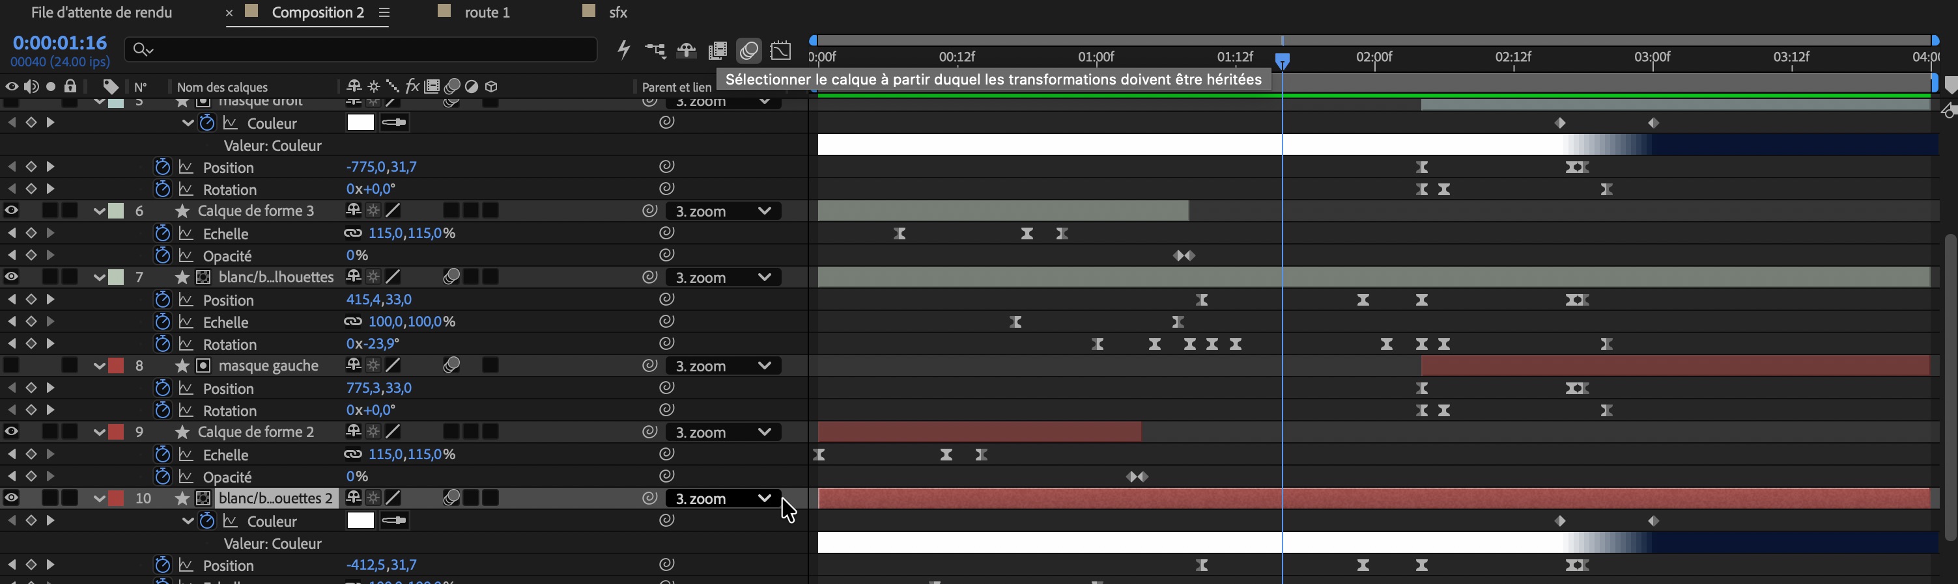Open blanc/b..ouettes 2 Couleur white swatch
Viewport: 1958px width, 584px height.
click(360, 521)
